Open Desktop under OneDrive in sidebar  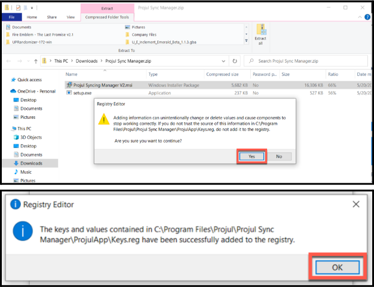(29, 100)
